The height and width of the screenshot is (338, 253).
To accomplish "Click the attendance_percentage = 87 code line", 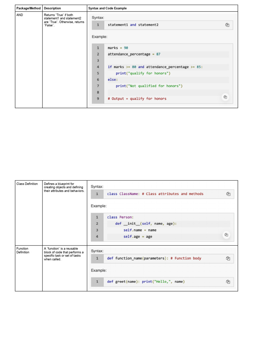I will (134, 54).
